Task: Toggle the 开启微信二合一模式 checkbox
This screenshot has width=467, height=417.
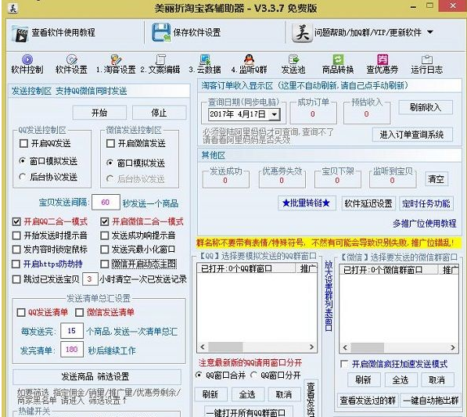Action: (105, 221)
